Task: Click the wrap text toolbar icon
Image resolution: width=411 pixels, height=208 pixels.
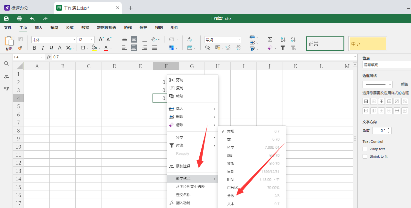Action: coord(190,39)
